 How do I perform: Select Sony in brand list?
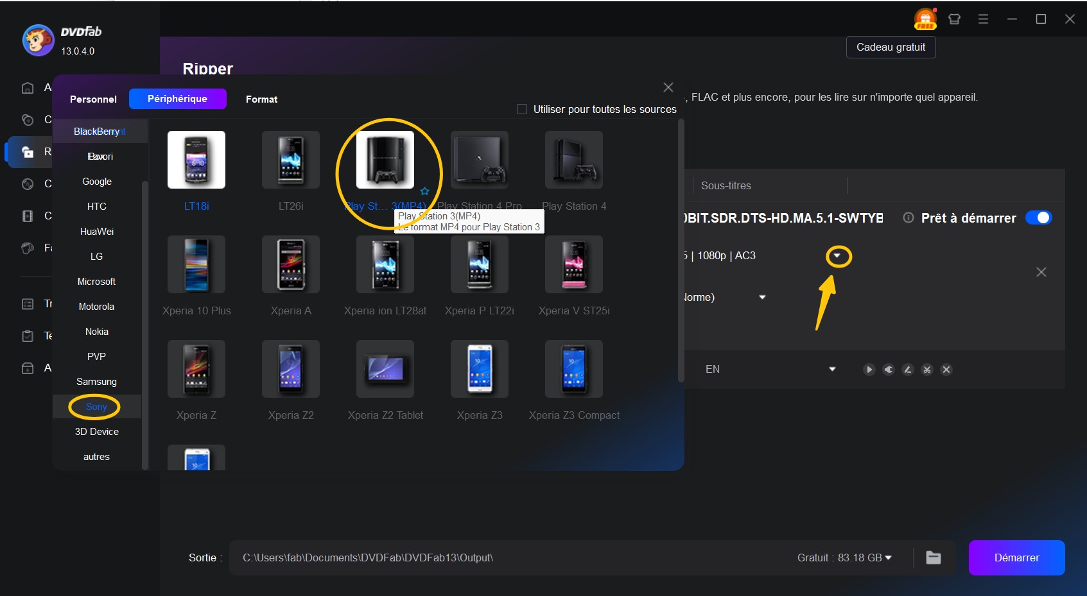pyautogui.click(x=97, y=407)
